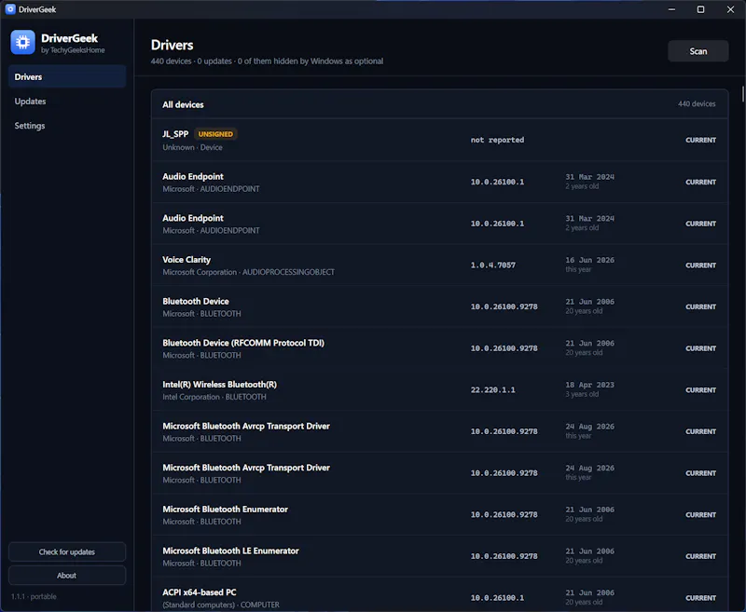Click the DriverGeek title bar app icon
This screenshot has width=746, height=612.
click(x=10, y=9)
